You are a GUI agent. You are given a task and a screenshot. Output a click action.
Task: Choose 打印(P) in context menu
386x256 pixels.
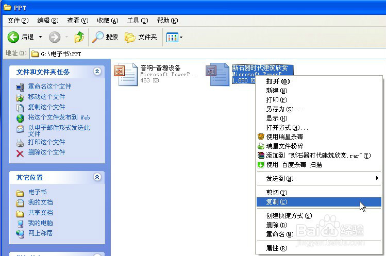click(319, 100)
